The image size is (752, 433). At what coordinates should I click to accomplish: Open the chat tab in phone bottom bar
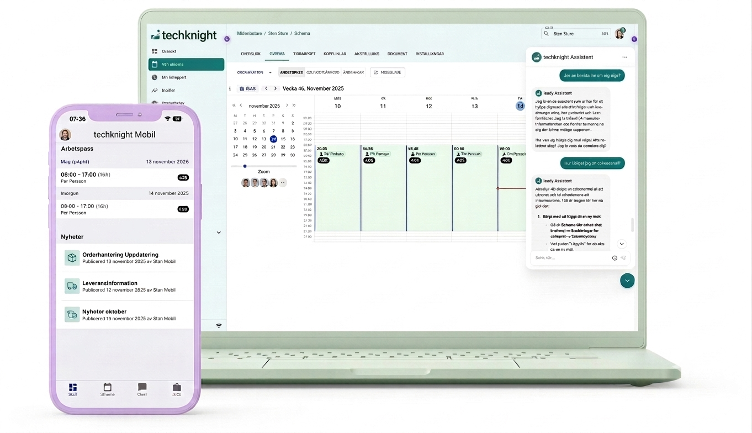pos(142,389)
